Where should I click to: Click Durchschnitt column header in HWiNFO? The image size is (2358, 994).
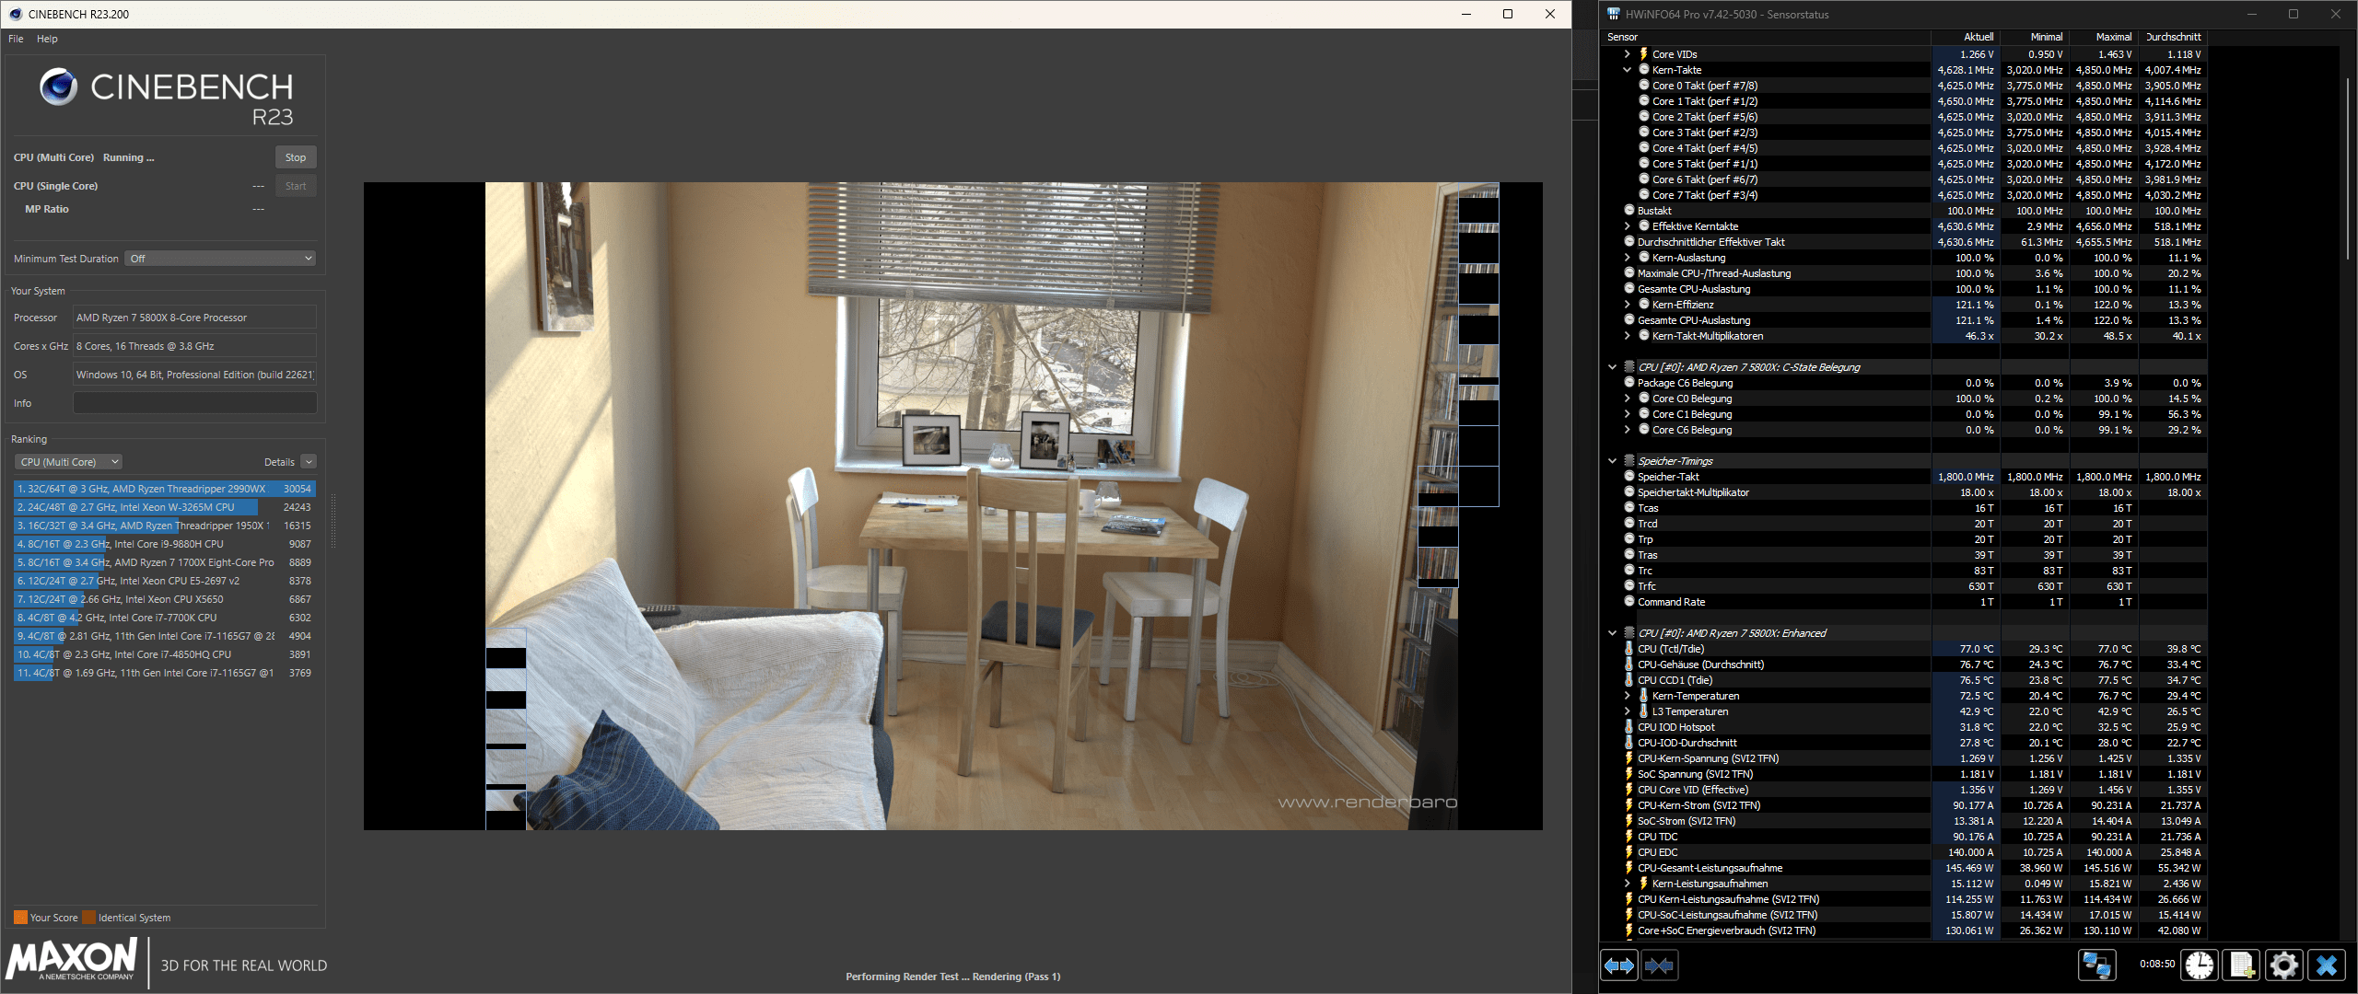point(2173,37)
